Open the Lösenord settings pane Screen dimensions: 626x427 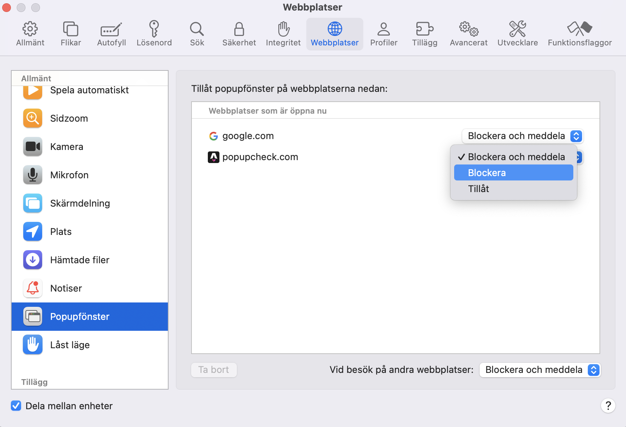[154, 34]
